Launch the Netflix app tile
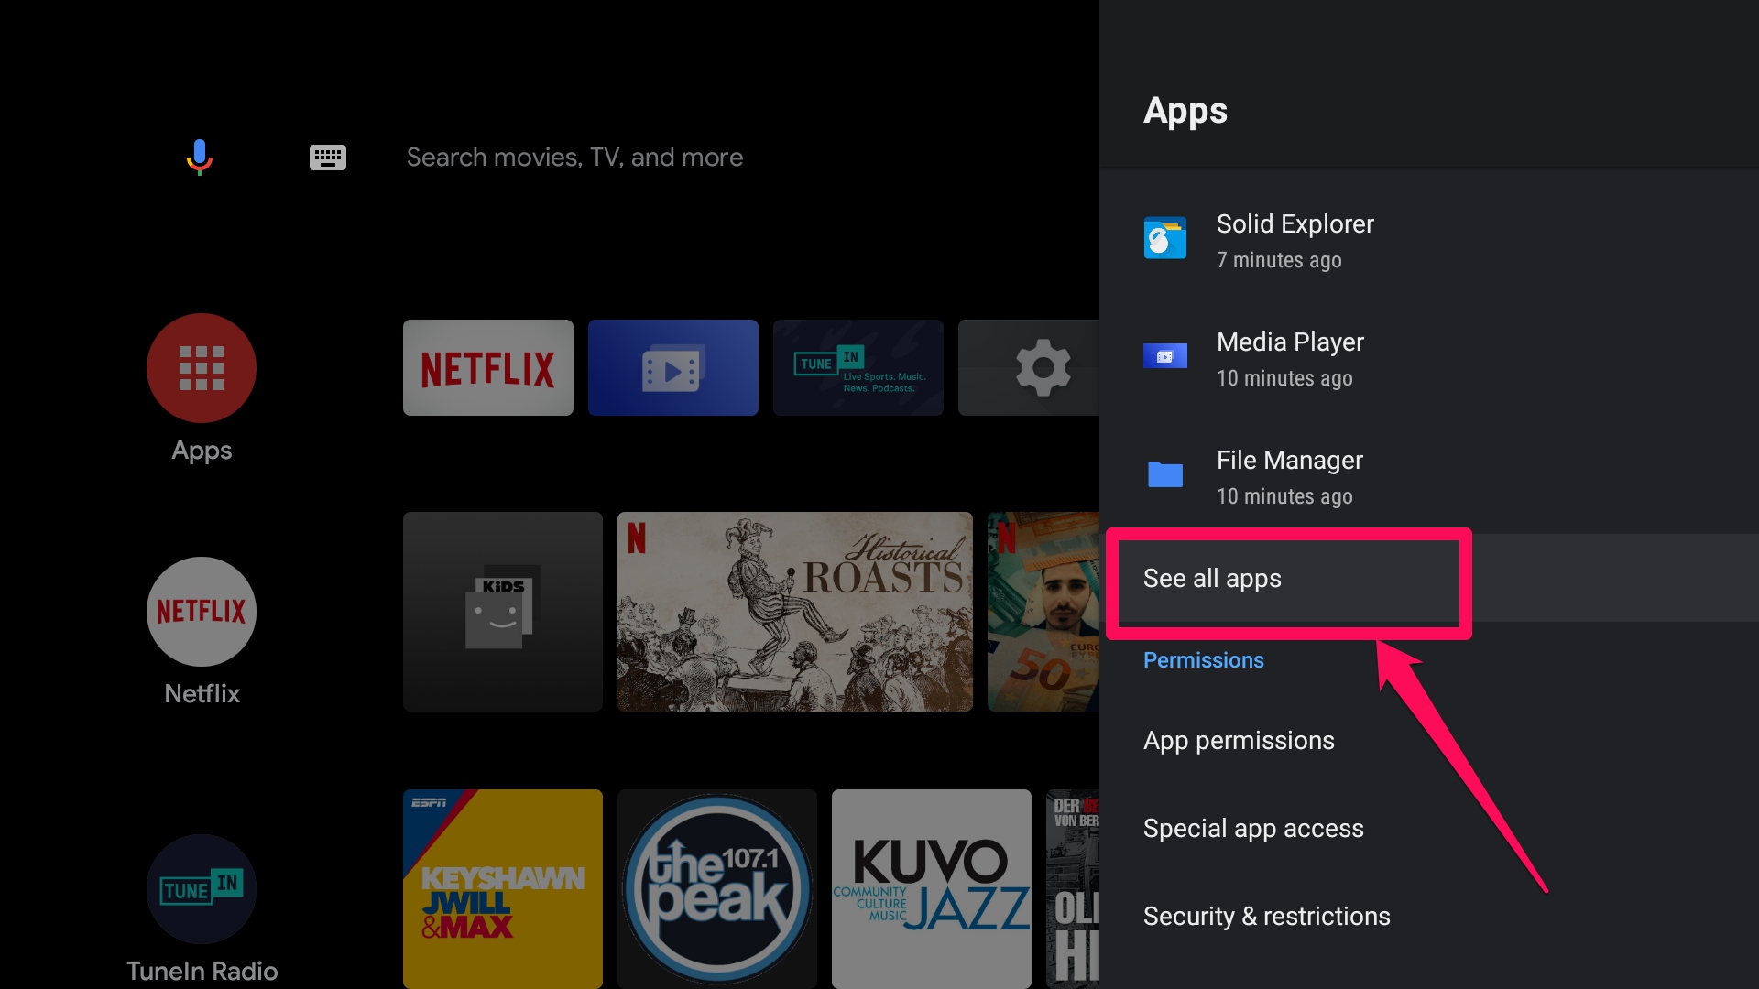Viewport: 1759px width, 989px height. tap(488, 367)
